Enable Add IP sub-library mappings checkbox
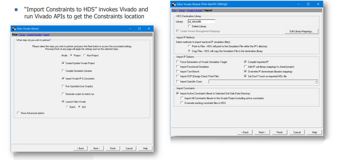This screenshot has height=160, width=339. click(245, 67)
